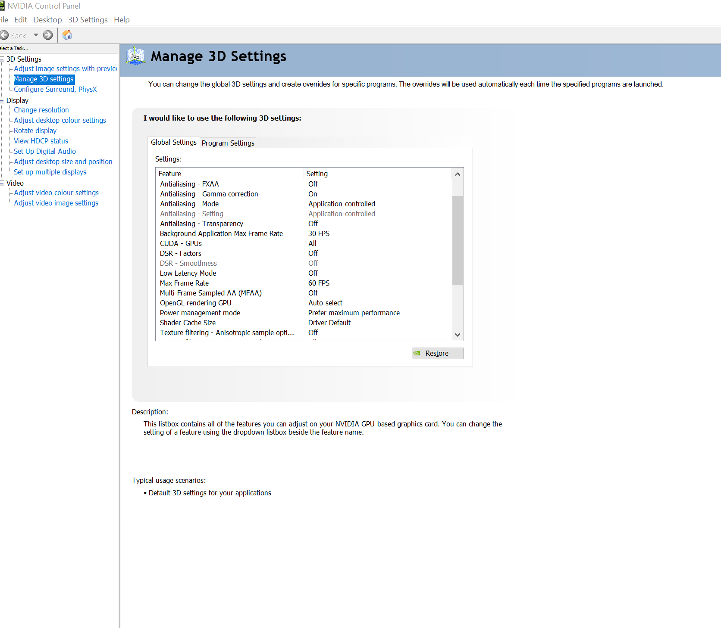The image size is (721, 628).
Task: Collapse the 3D Settings tree node
Action: click(x=2, y=59)
